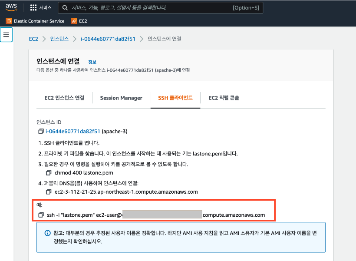Click the 인스턴스에 연결 breadcrumb text

pyautogui.click(x=165, y=39)
